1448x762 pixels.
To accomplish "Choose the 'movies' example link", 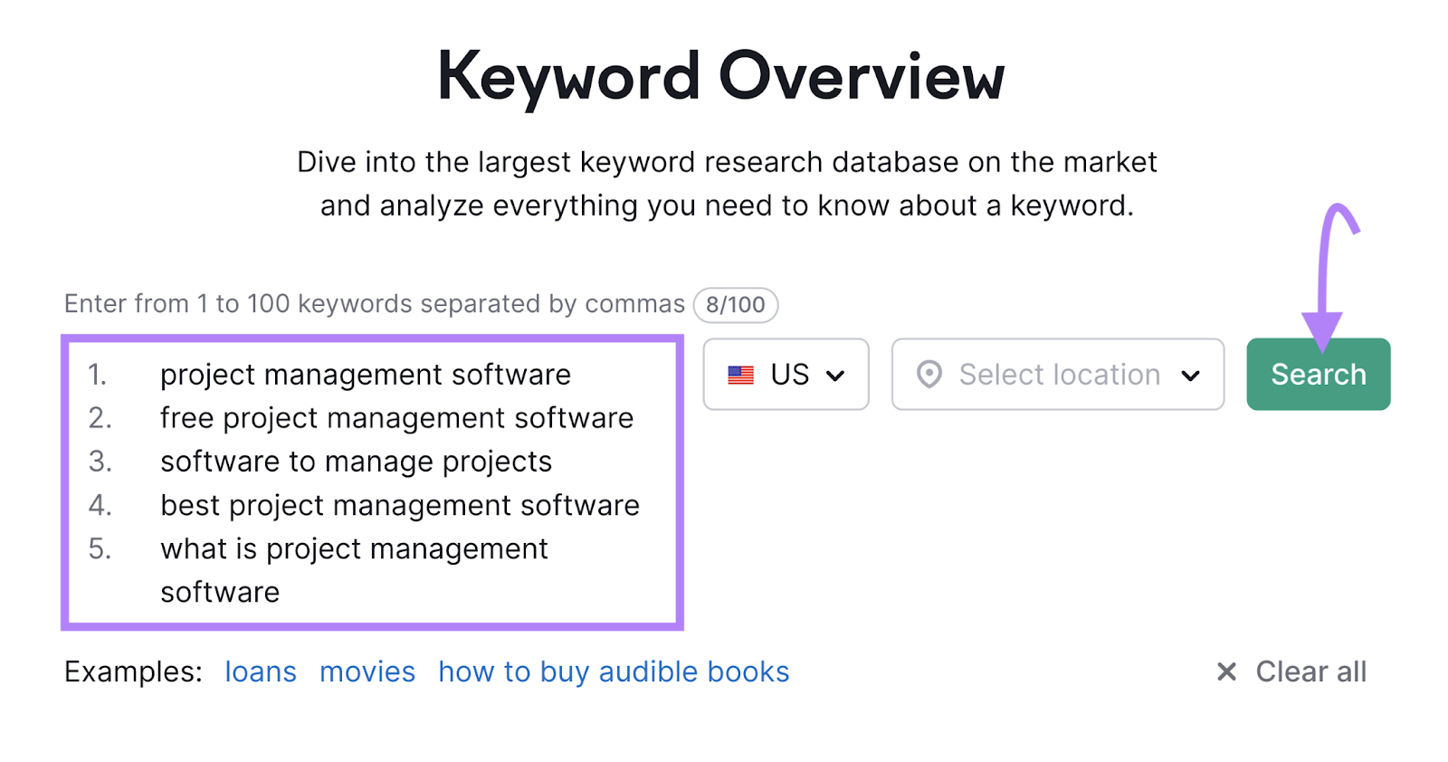I will (367, 672).
